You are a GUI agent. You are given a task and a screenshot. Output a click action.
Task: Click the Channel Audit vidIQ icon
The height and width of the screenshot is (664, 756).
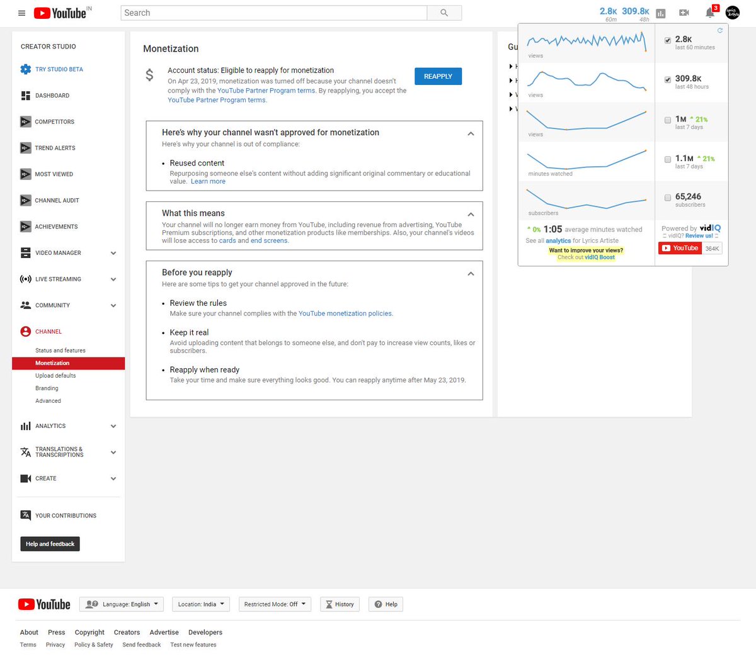26,200
